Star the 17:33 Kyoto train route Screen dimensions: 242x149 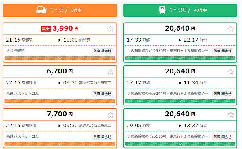point(231,29)
